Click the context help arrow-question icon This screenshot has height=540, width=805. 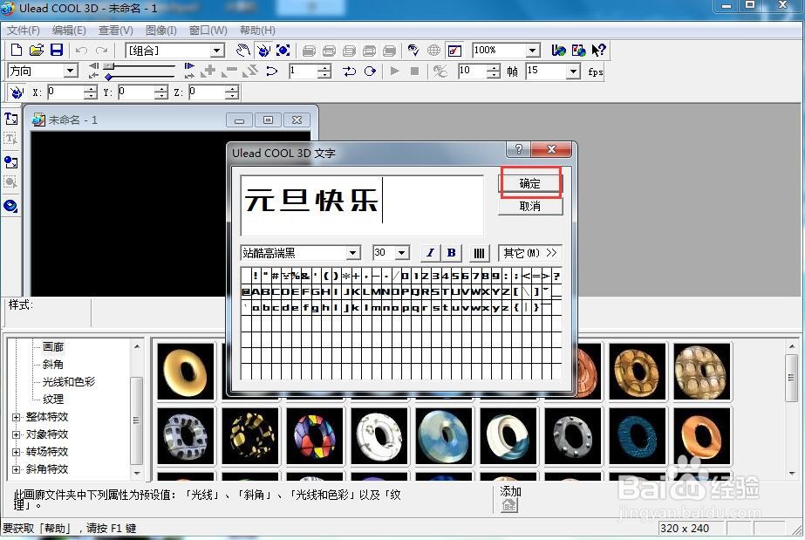click(x=598, y=51)
